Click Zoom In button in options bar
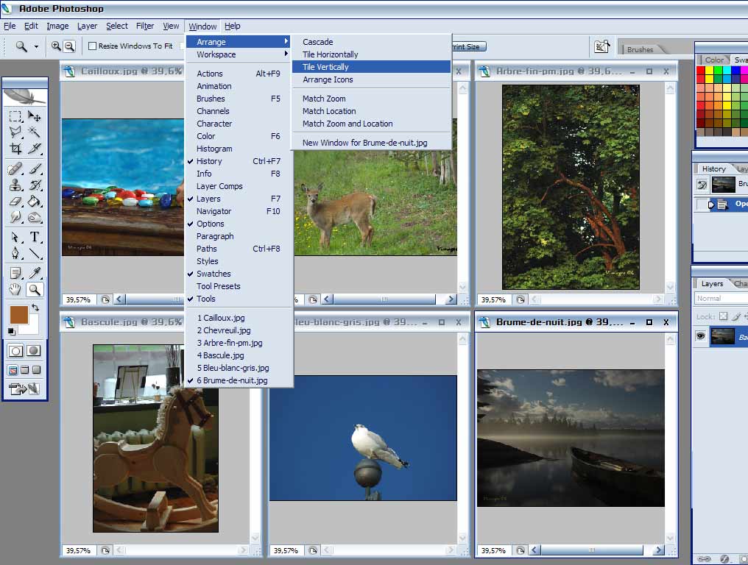748x565 pixels. pos(56,46)
